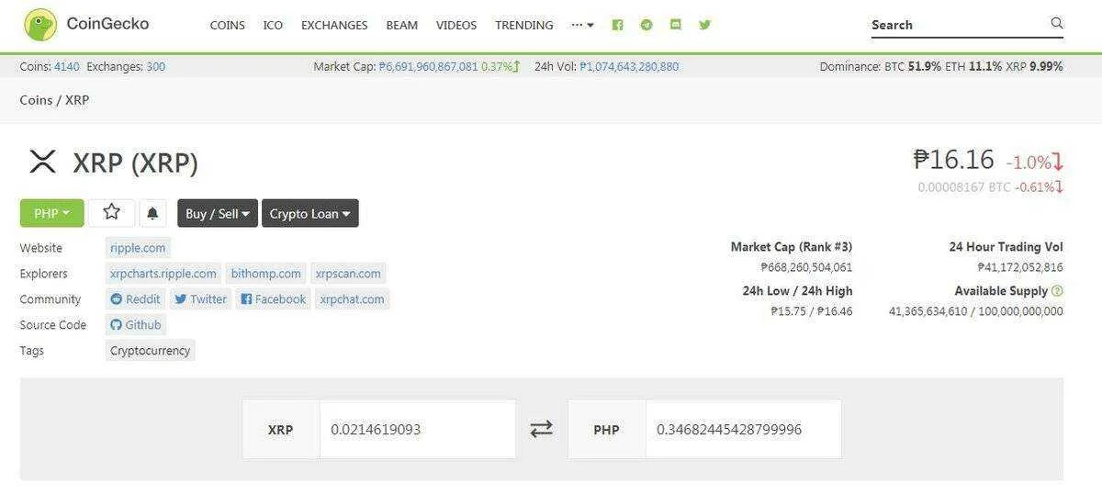The height and width of the screenshot is (495, 1102).
Task: Click the XRP coin logo
Action: tap(42, 163)
